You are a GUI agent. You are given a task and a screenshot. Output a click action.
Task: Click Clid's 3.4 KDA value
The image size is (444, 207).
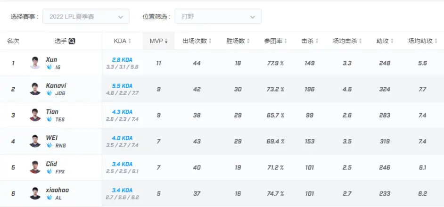pyautogui.click(x=123, y=164)
